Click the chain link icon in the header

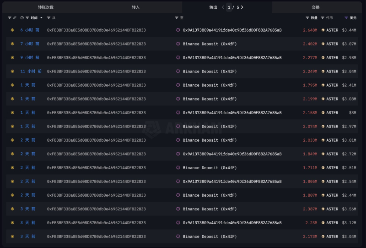pos(15,18)
